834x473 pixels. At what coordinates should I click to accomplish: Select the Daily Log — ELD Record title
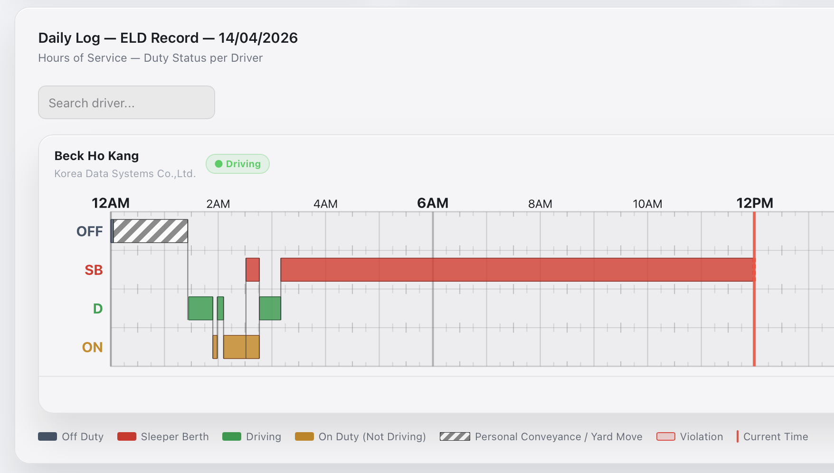point(168,38)
